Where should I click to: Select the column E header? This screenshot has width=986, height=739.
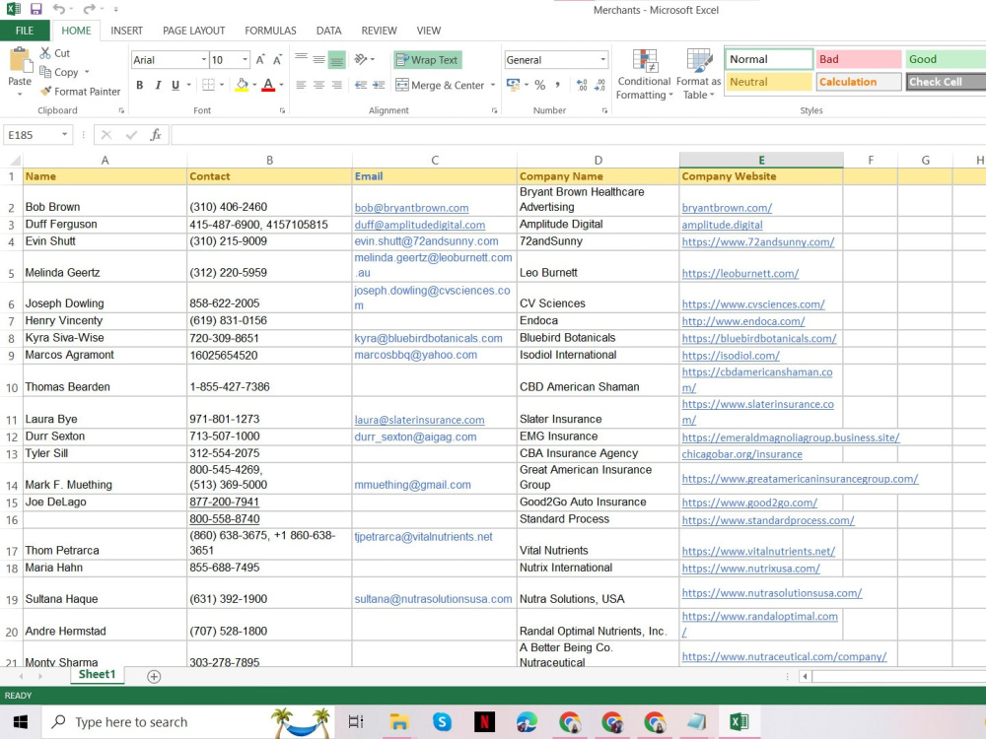tap(761, 161)
